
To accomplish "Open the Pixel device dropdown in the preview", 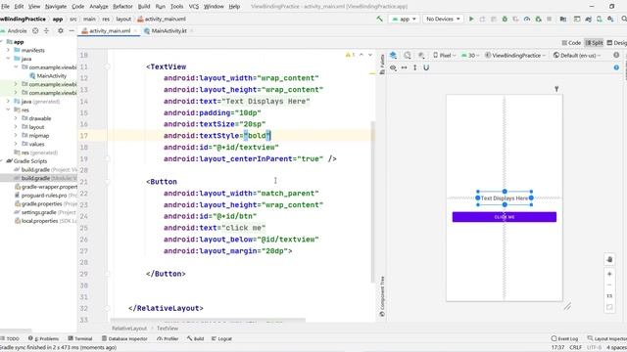I will [x=444, y=55].
